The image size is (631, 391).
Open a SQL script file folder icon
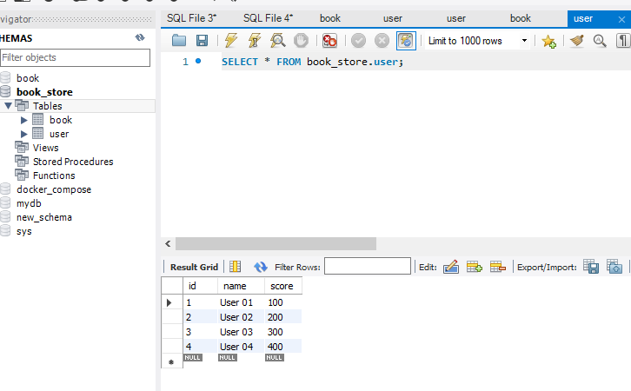179,41
